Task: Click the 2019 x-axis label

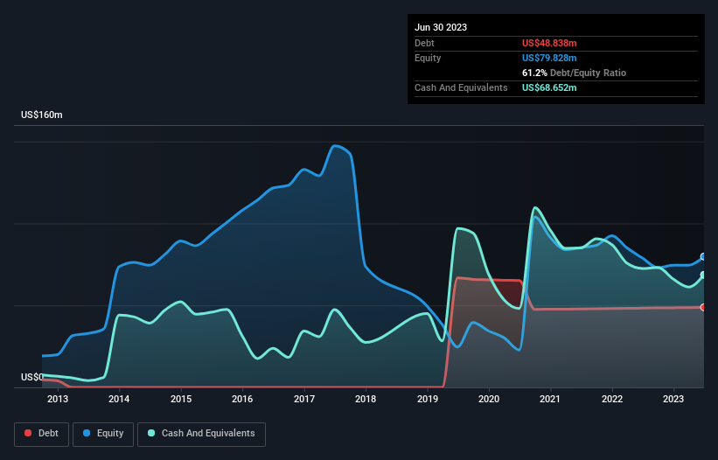Action: [x=428, y=399]
